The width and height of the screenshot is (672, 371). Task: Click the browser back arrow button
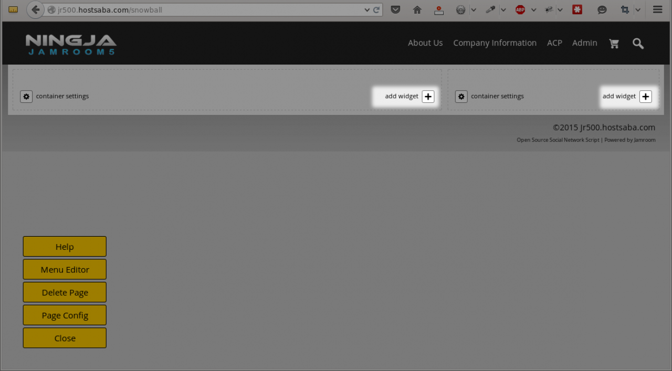coord(35,9)
